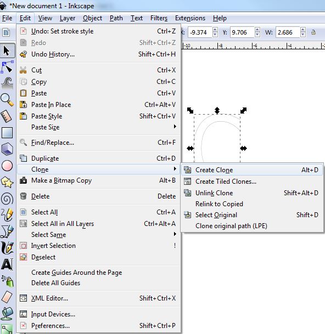Viewport: 325px width, 334px height.
Task: Choose Cut from Edit menu
Action: click(99, 70)
